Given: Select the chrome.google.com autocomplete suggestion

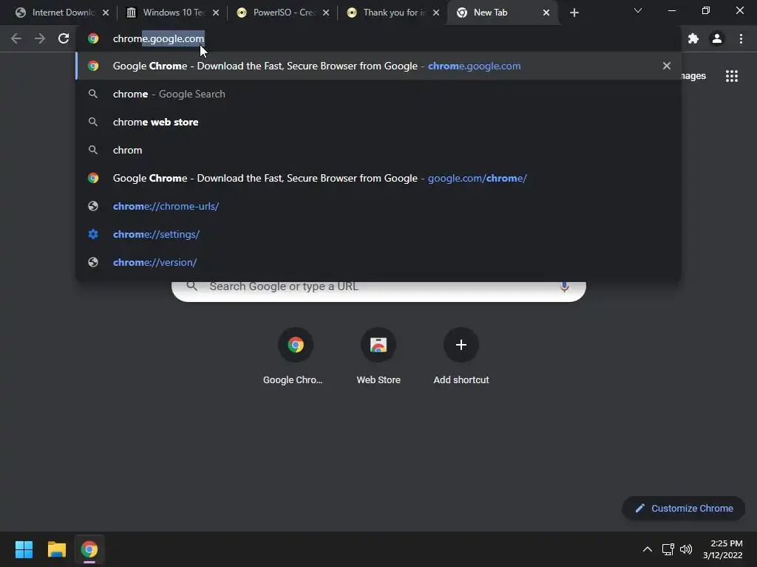Looking at the screenshot, I should pos(378,66).
